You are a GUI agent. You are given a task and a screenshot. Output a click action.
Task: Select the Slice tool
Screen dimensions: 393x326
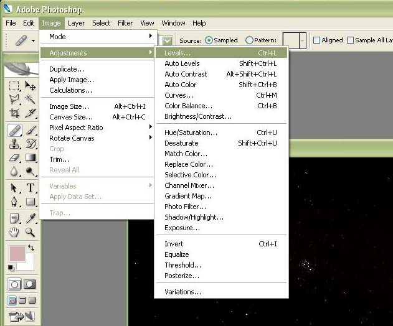tap(31, 113)
